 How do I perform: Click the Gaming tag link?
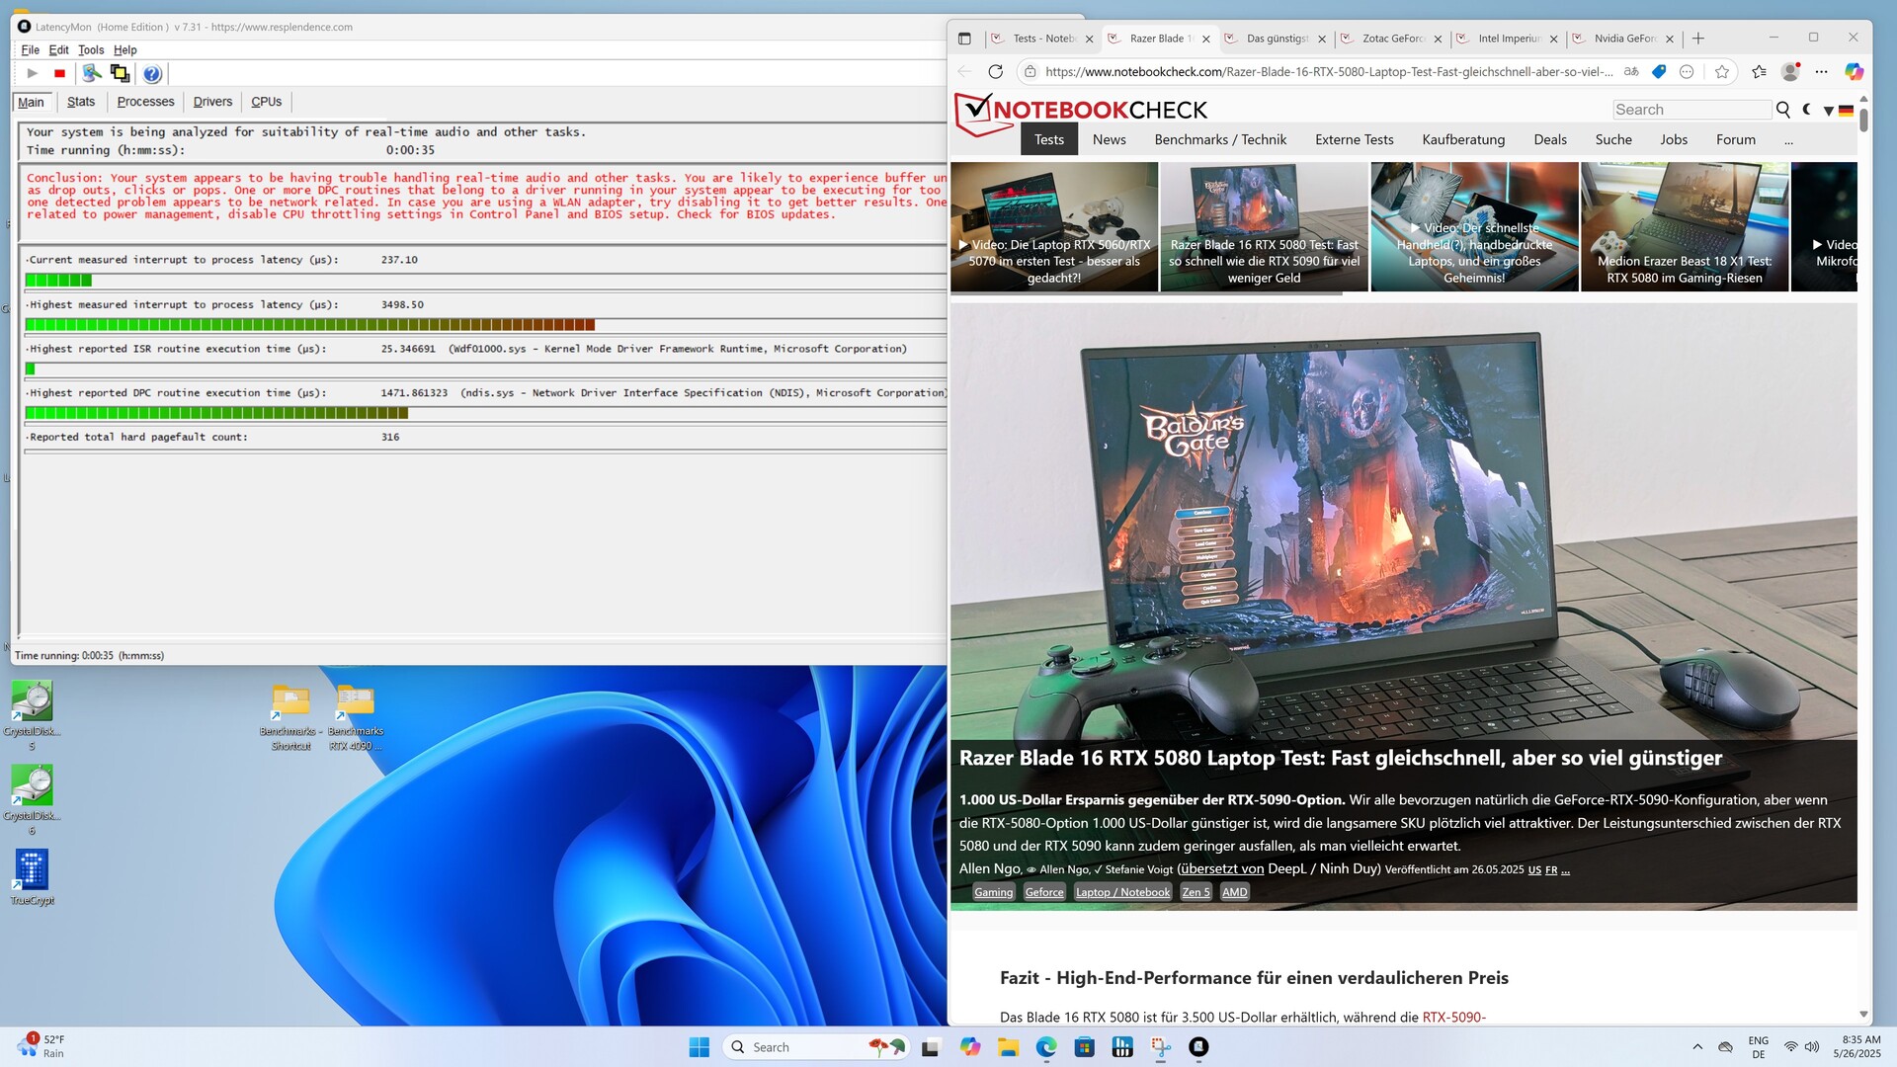point(993,892)
